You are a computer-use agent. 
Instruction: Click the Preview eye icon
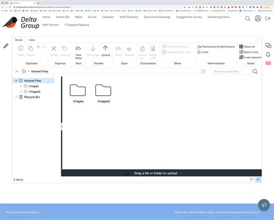(129, 49)
